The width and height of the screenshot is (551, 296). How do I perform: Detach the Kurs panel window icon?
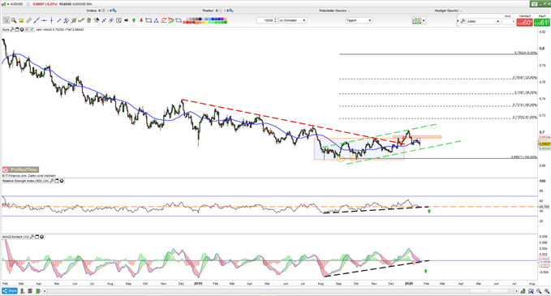pyautogui.click(x=17, y=29)
